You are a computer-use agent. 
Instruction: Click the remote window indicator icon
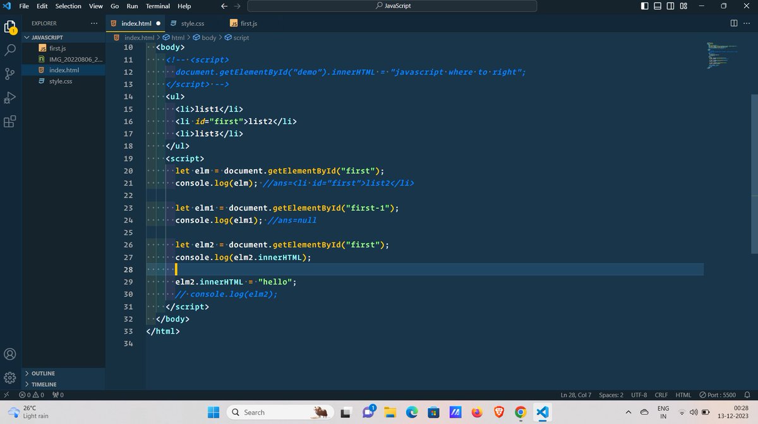pos(6,395)
